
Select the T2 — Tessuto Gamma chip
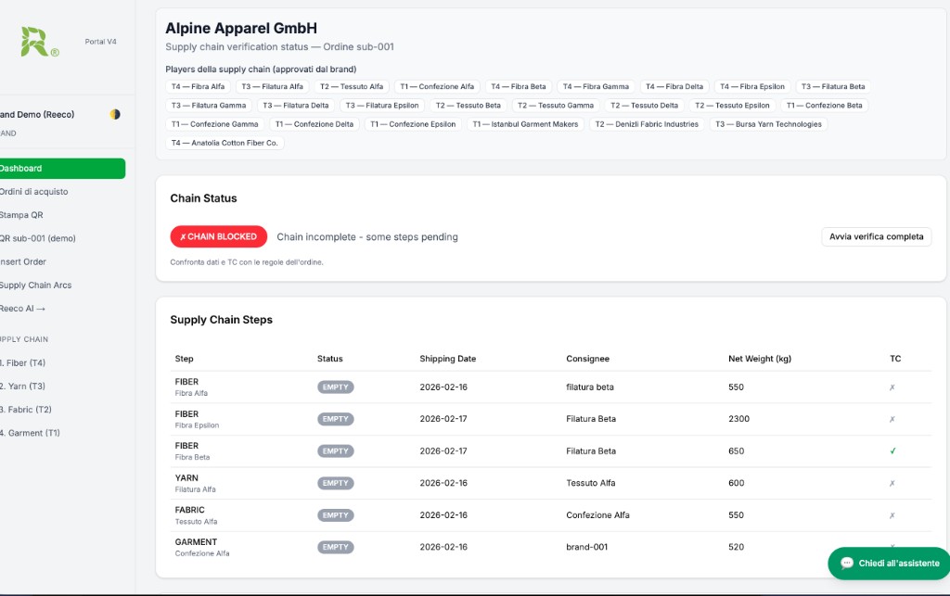556,106
